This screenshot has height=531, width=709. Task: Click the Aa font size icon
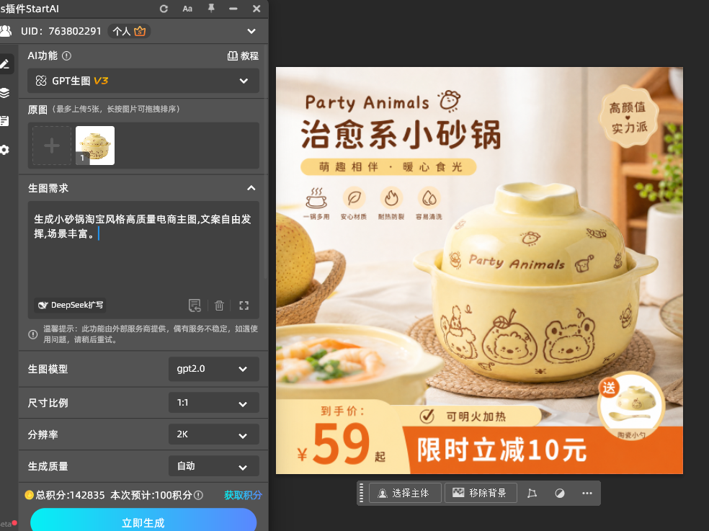[x=187, y=9]
